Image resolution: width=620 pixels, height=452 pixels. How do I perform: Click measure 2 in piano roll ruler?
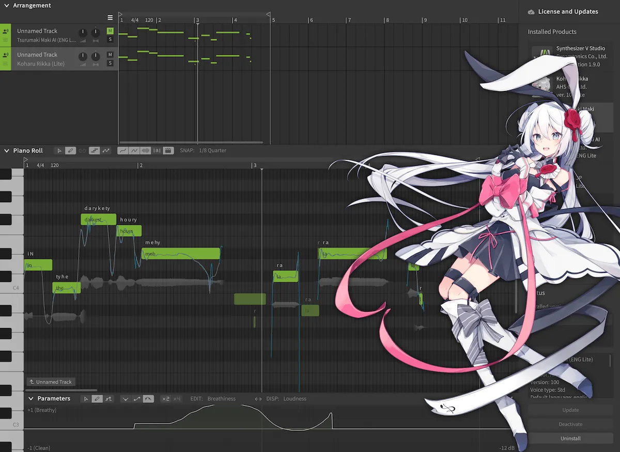(141, 165)
